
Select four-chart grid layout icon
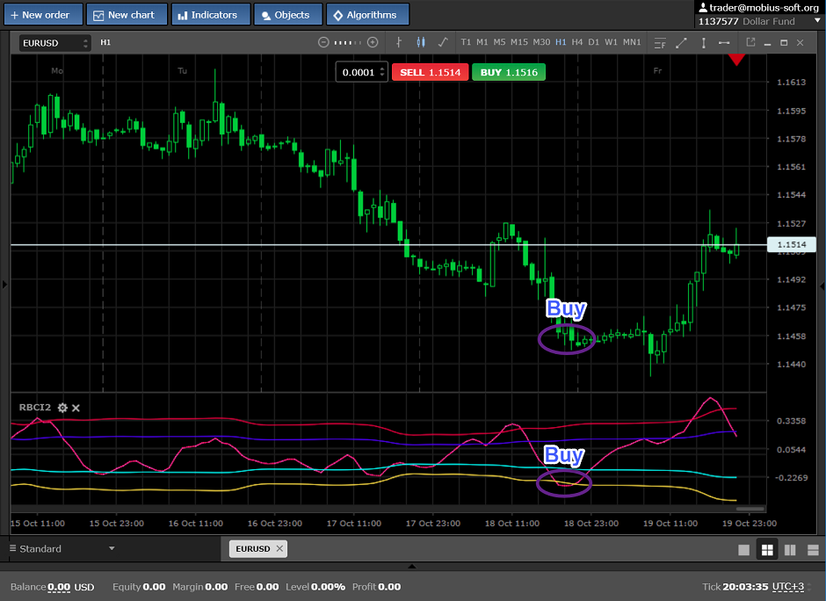pos(767,550)
